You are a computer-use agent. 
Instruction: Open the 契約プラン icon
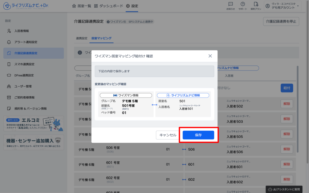[256, 6]
